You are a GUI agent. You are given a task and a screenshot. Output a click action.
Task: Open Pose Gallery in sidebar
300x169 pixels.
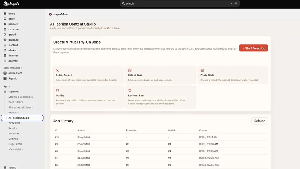pos(16,102)
